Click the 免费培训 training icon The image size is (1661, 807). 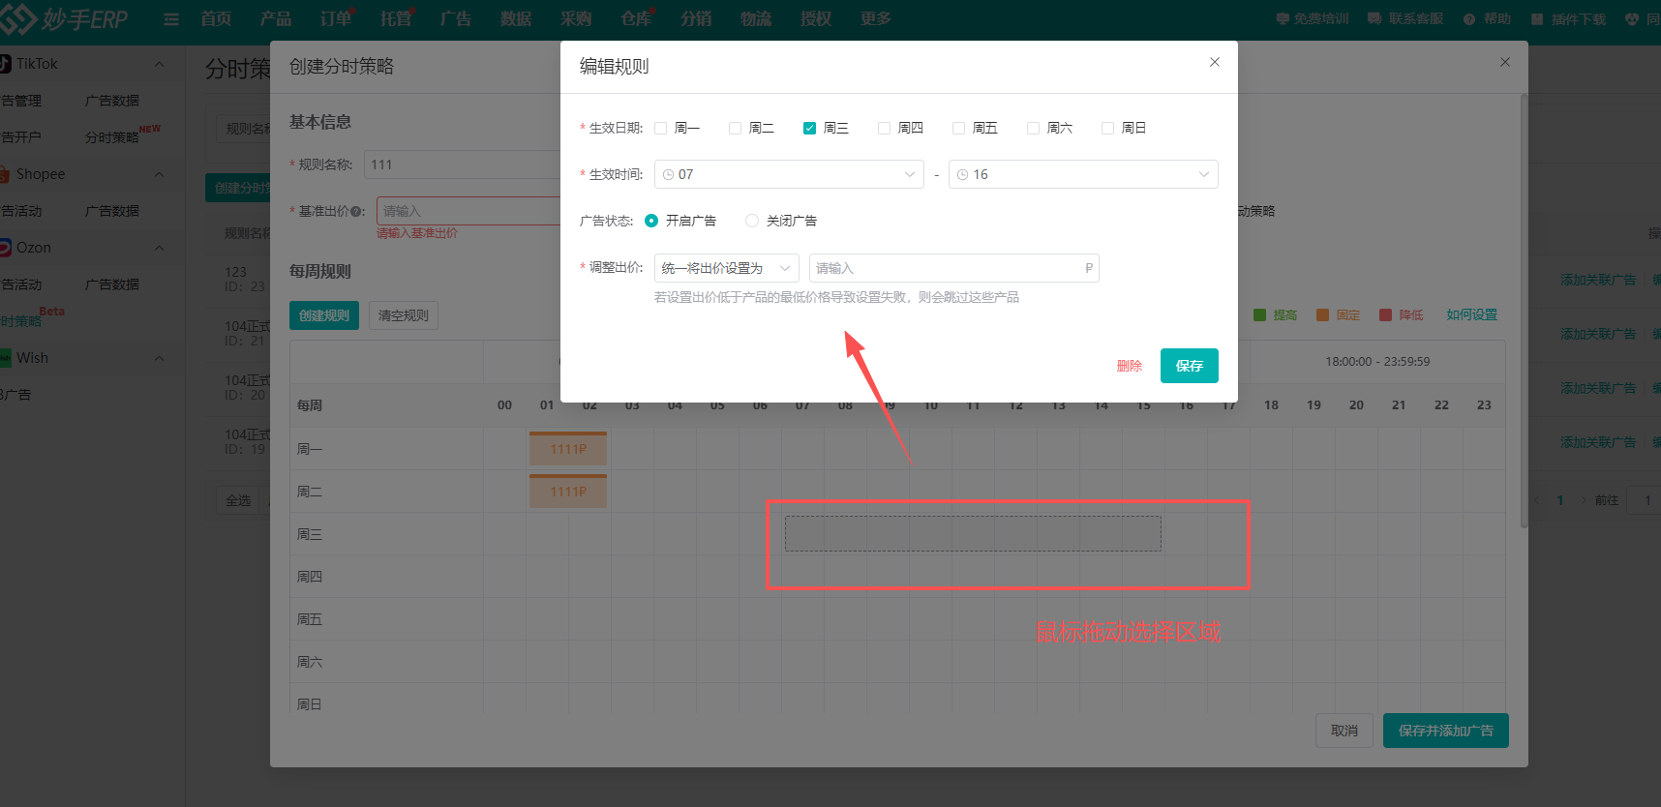[1283, 19]
